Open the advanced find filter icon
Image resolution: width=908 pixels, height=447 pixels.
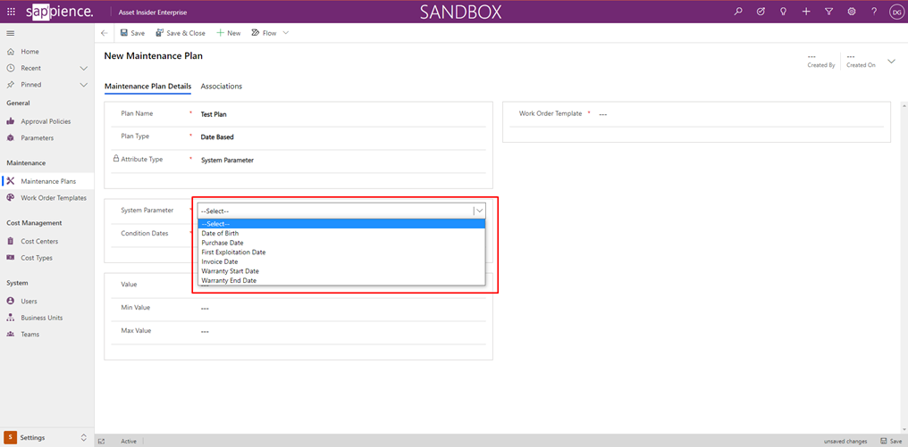click(x=829, y=12)
